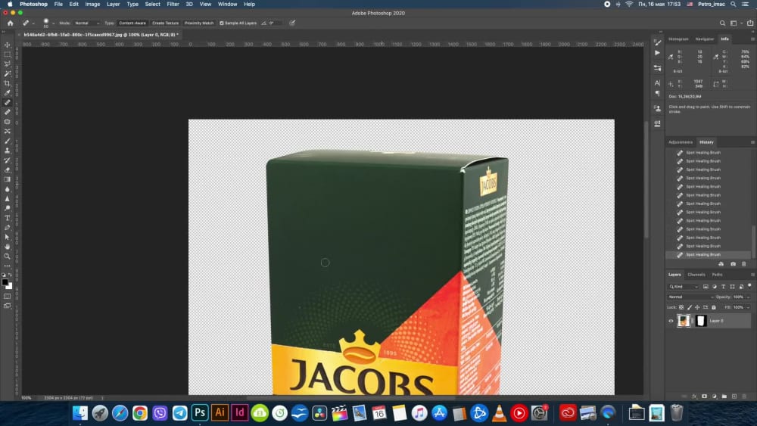
Task: Select the Hand tool
Action: 8,247
